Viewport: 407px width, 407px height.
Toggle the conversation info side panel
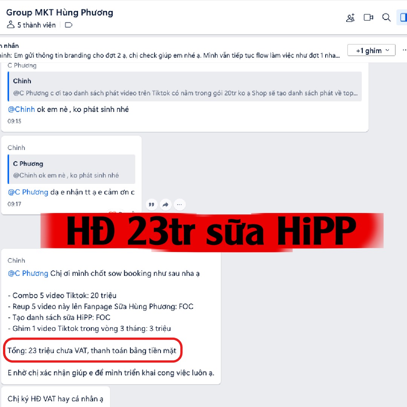402,17
